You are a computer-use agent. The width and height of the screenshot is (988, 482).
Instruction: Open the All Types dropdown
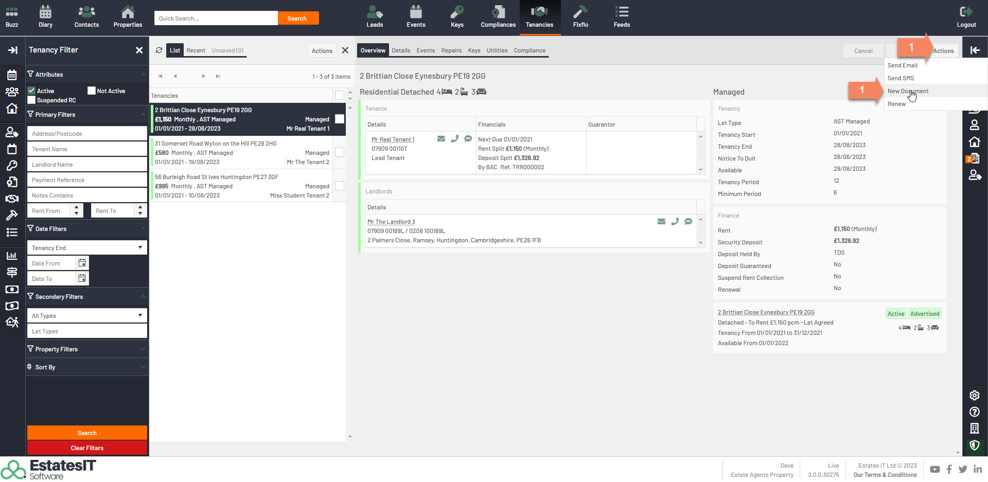coord(86,315)
